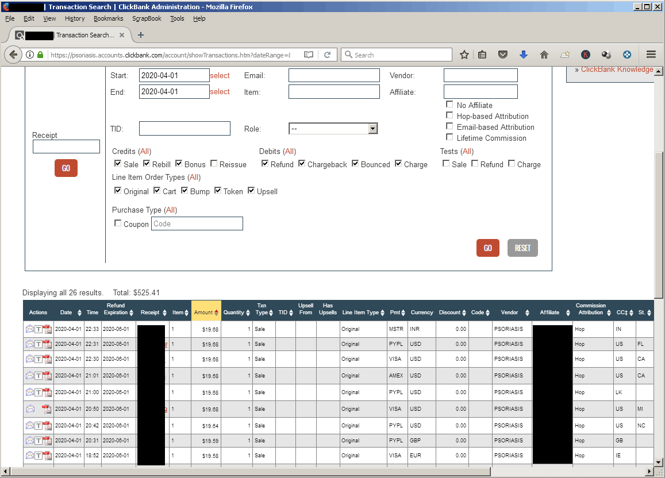Uncheck the Rebill checkbox
Image resolution: width=665 pixels, height=478 pixels.
pyautogui.click(x=147, y=164)
